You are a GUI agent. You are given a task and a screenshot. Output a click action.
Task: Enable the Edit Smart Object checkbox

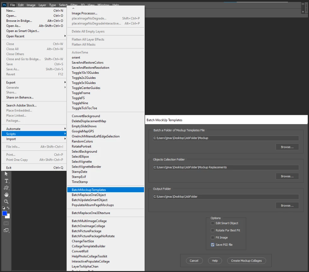pyautogui.click(x=213, y=223)
